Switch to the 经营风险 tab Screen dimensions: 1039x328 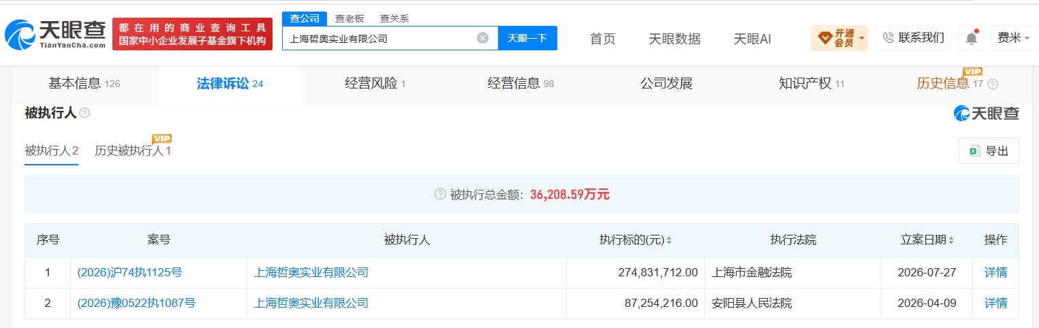point(375,84)
